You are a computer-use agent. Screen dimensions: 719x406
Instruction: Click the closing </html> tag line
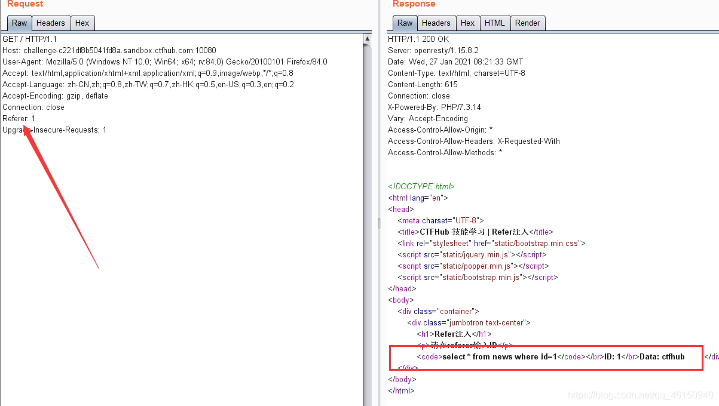pyautogui.click(x=401, y=391)
